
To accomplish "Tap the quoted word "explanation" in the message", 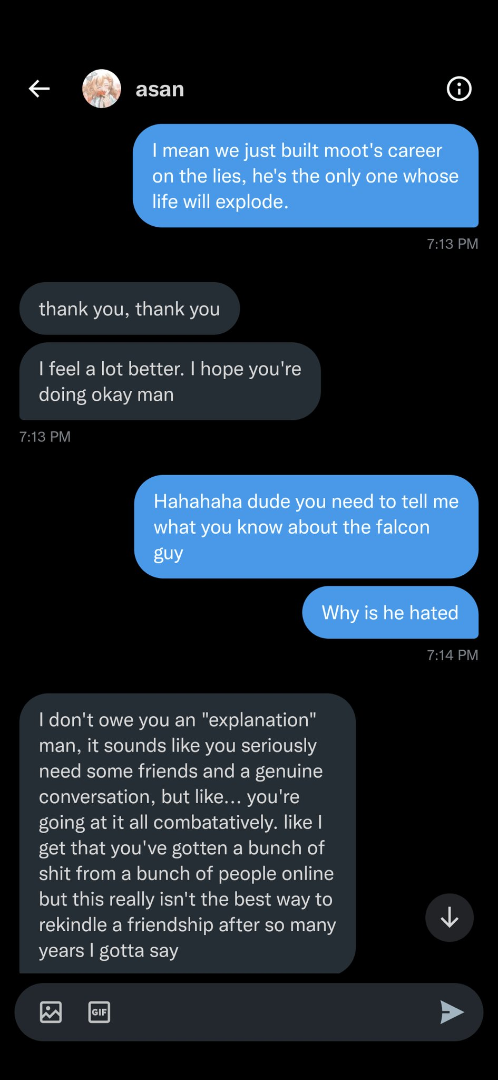I will pyautogui.click(x=259, y=720).
